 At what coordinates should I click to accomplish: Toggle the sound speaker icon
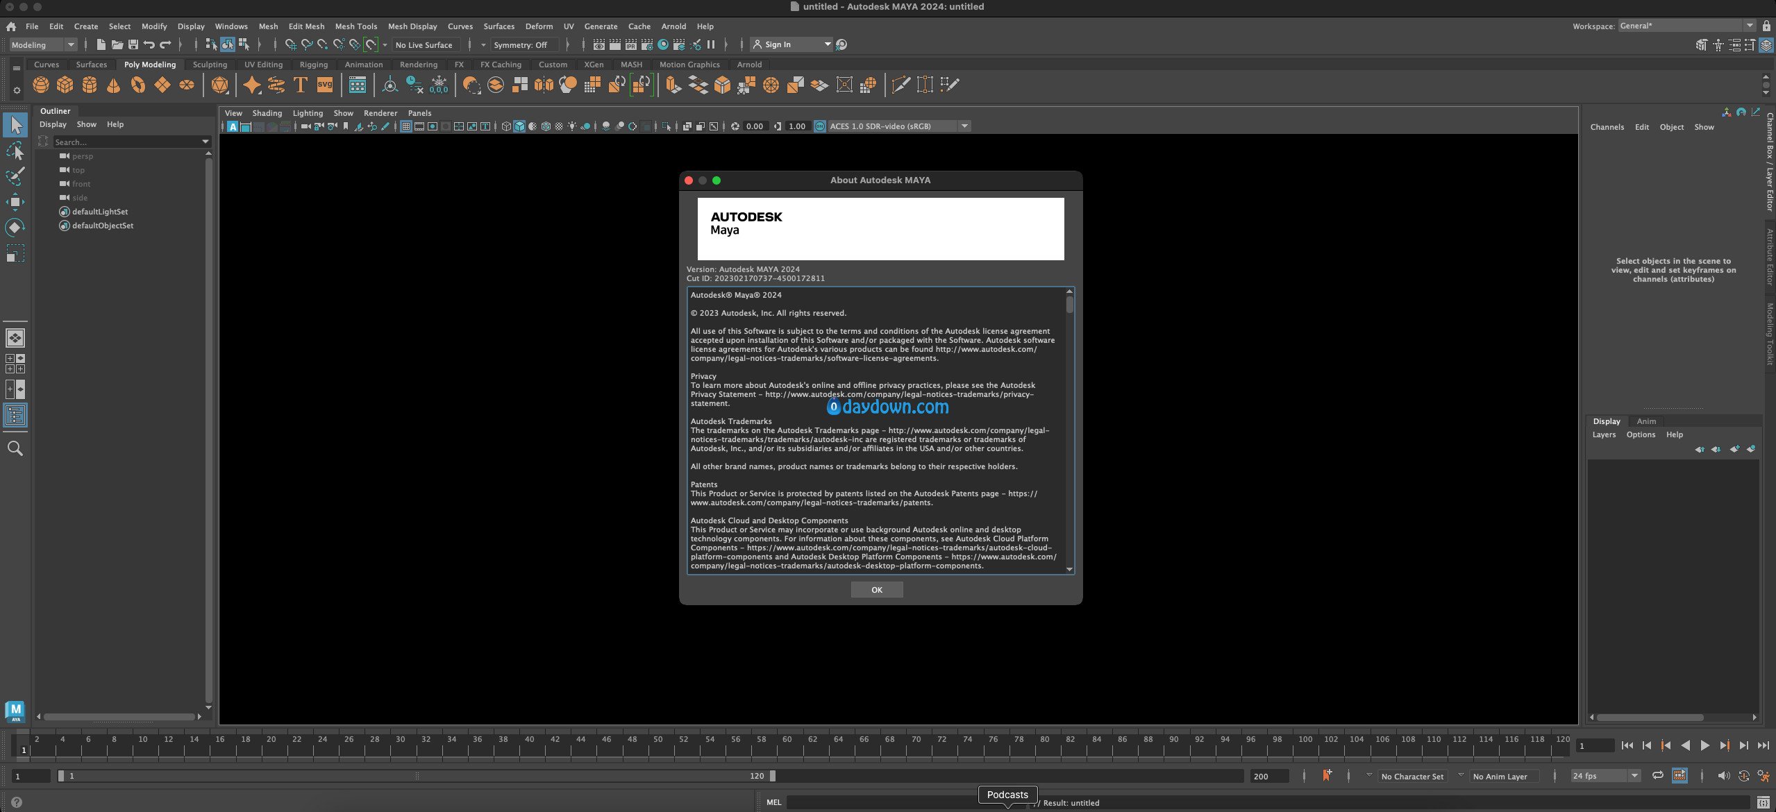click(1723, 776)
